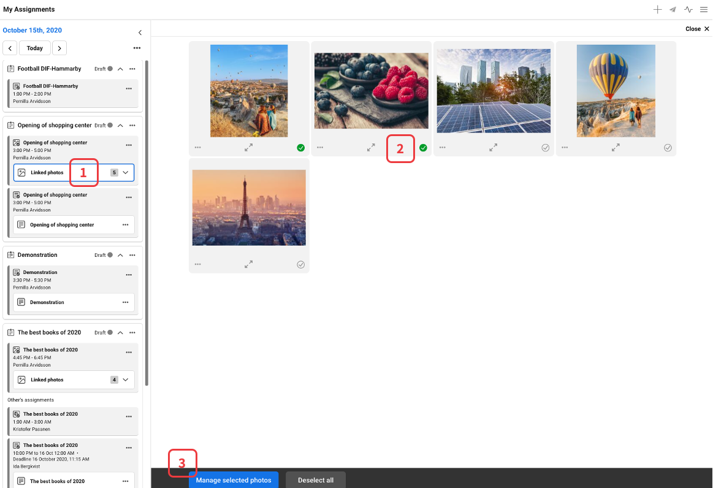
Task: Open more options under hot air balloon photo
Action: 565,148
